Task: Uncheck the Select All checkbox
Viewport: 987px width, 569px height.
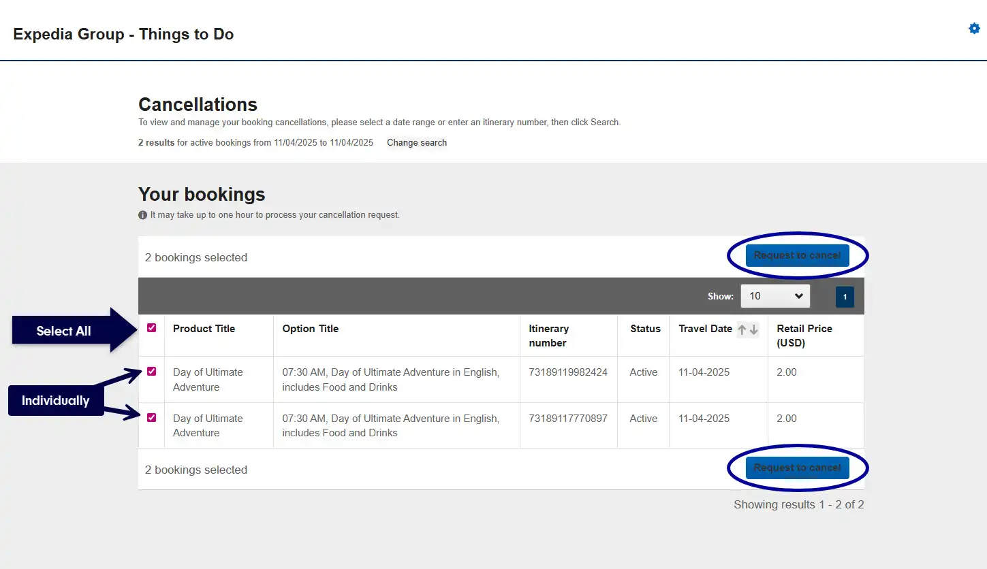Action: [x=151, y=328]
